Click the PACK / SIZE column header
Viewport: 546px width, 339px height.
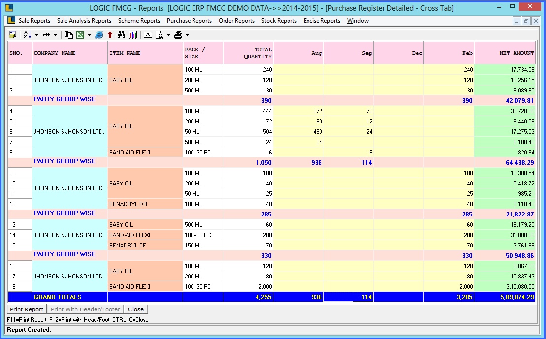203,53
